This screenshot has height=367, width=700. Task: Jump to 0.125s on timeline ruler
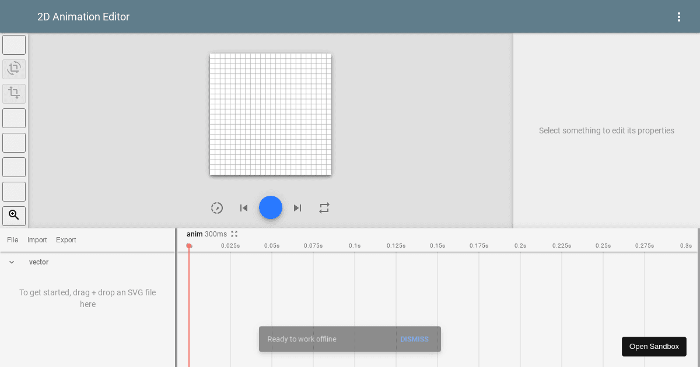[396, 246]
